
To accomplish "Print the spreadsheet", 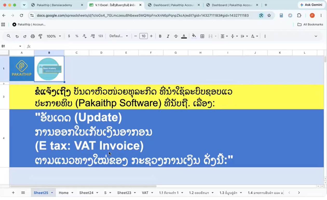I will (33, 36).
